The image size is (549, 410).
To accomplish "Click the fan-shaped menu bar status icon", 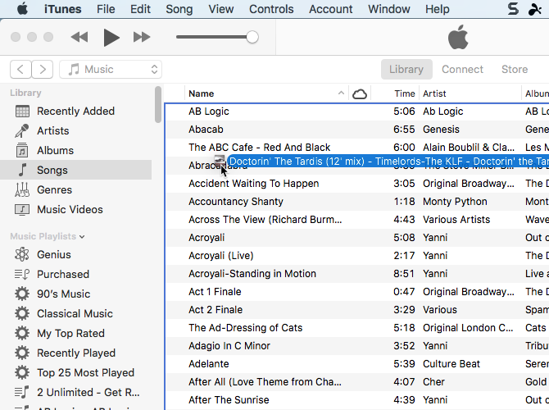I will 535,9.
